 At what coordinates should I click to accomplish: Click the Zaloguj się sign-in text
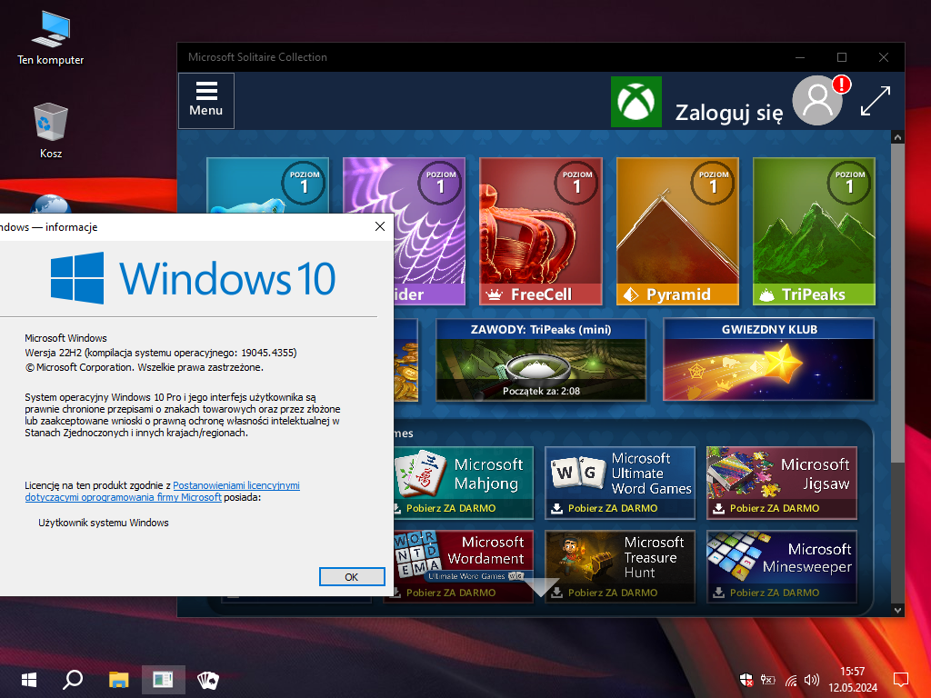pyautogui.click(x=728, y=114)
